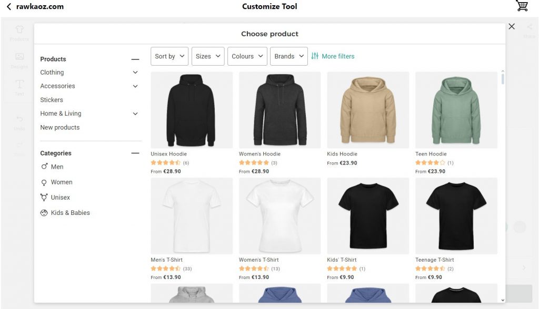Viewport: 539px width, 309px height.
Task: Select the Text tool in the sidebar
Action: (19, 87)
